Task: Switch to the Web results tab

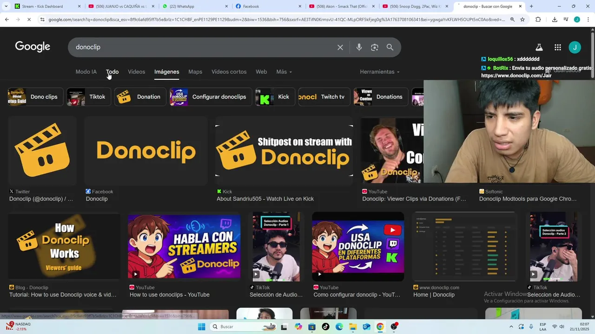Action: click(x=261, y=72)
